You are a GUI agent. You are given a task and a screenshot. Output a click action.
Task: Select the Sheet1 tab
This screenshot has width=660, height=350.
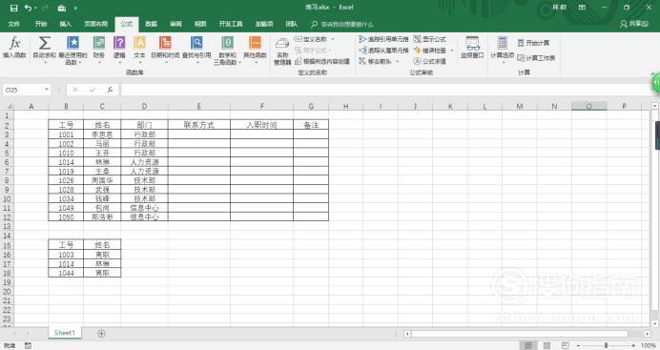pyautogui.click(x=65, y=333)
